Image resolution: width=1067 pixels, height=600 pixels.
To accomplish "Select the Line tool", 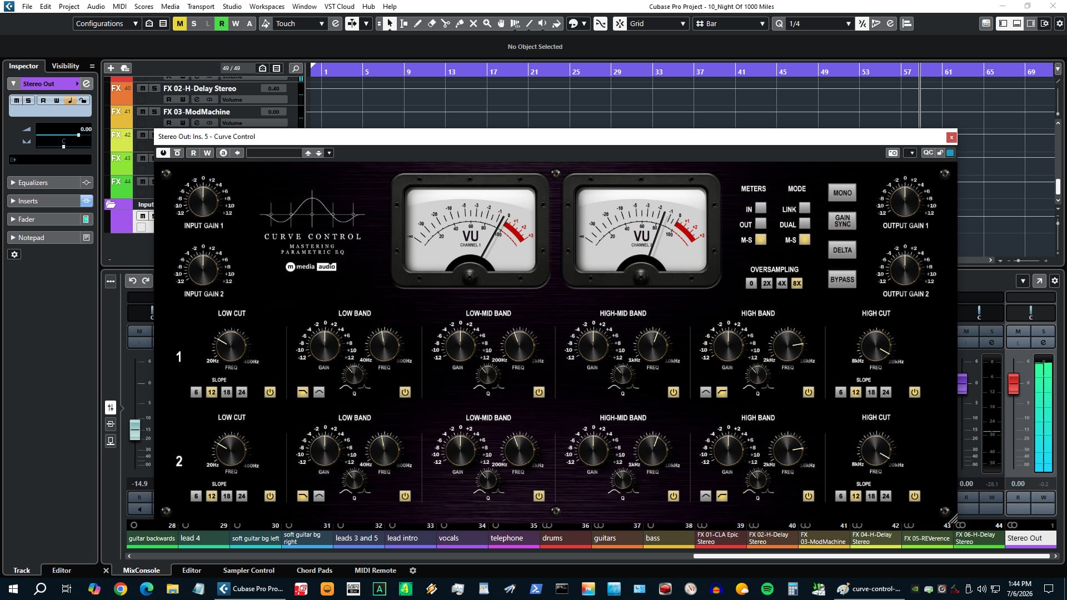I will pos(528,23).
